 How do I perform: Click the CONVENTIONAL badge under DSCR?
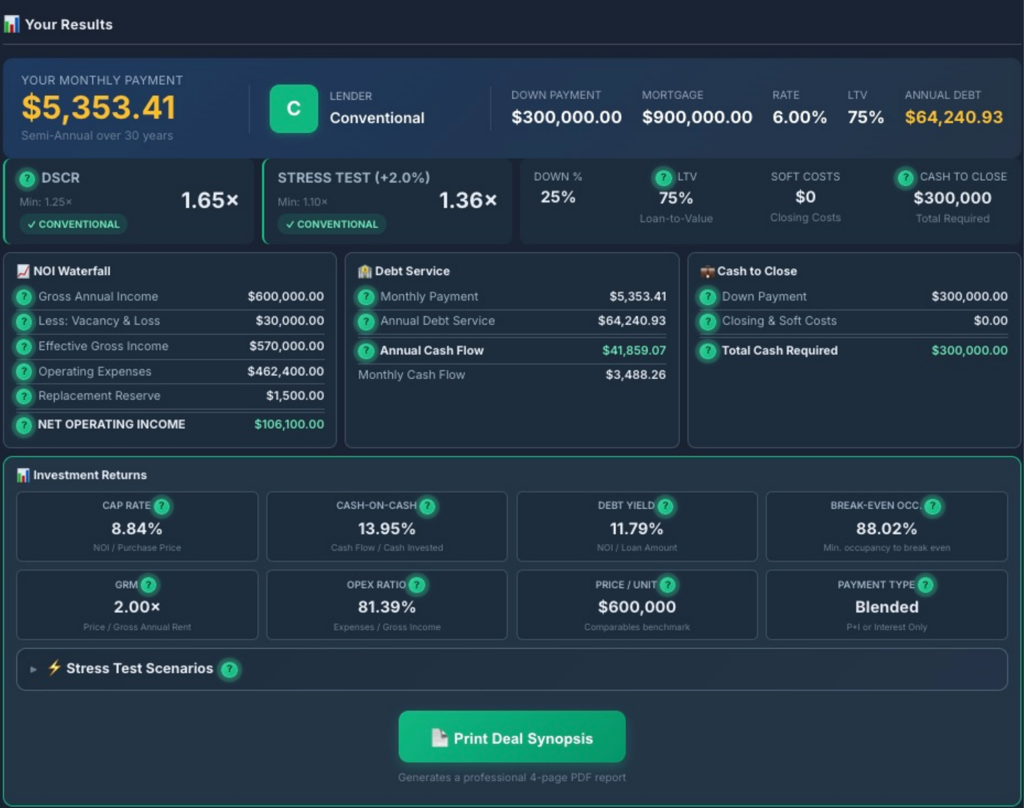click(x=73, y=224)
